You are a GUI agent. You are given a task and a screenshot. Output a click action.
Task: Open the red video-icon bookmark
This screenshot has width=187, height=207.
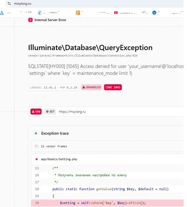click(x=116, y=13)
